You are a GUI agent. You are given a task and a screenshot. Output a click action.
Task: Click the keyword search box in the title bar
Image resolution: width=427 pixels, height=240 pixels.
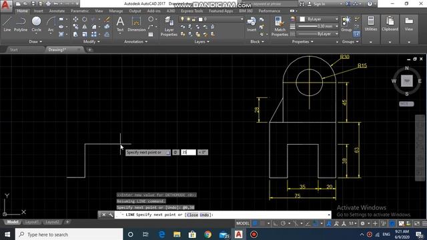(270, 4)
